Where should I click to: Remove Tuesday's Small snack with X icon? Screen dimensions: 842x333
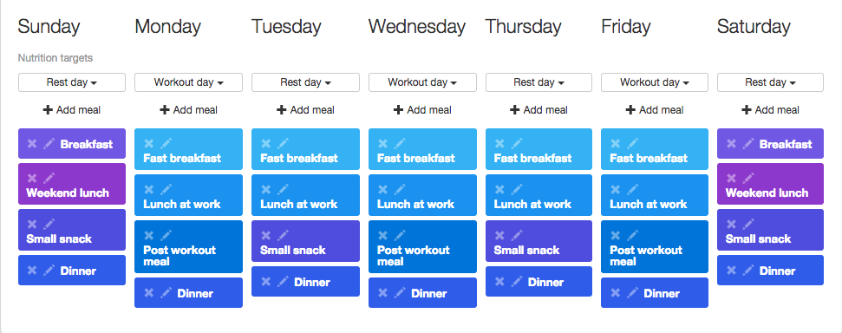point(266,235)
